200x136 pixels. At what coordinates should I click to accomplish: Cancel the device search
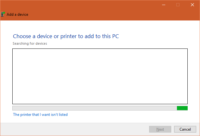[x=185, y=129]
